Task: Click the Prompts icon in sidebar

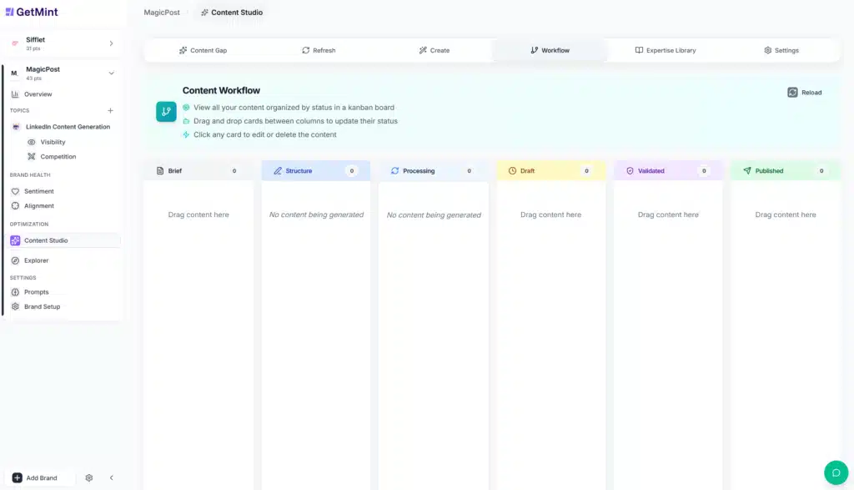Action: pos(15,292)
